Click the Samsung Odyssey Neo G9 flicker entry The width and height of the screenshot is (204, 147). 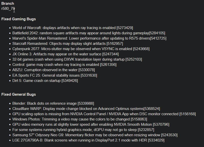click(95, 135)
